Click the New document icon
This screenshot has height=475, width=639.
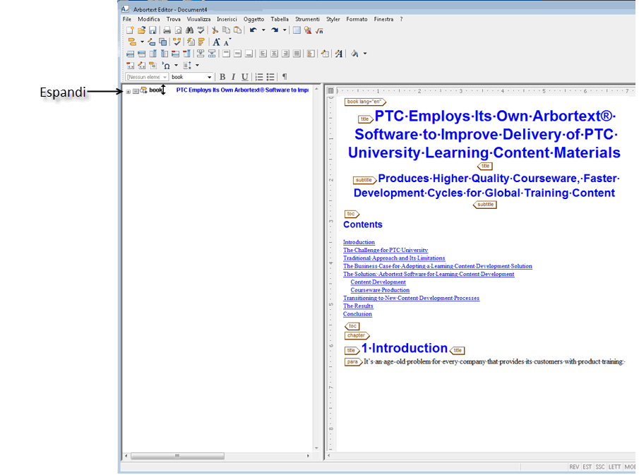pyautogui.click(x=130, y=30)
